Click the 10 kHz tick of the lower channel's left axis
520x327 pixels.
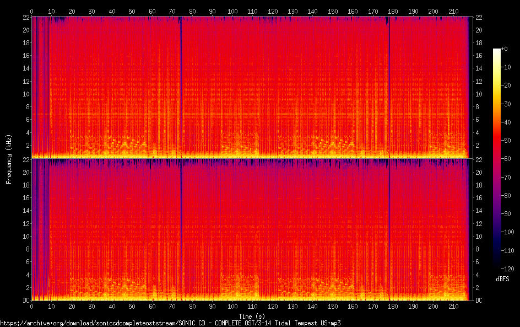(x=25, y=236)
